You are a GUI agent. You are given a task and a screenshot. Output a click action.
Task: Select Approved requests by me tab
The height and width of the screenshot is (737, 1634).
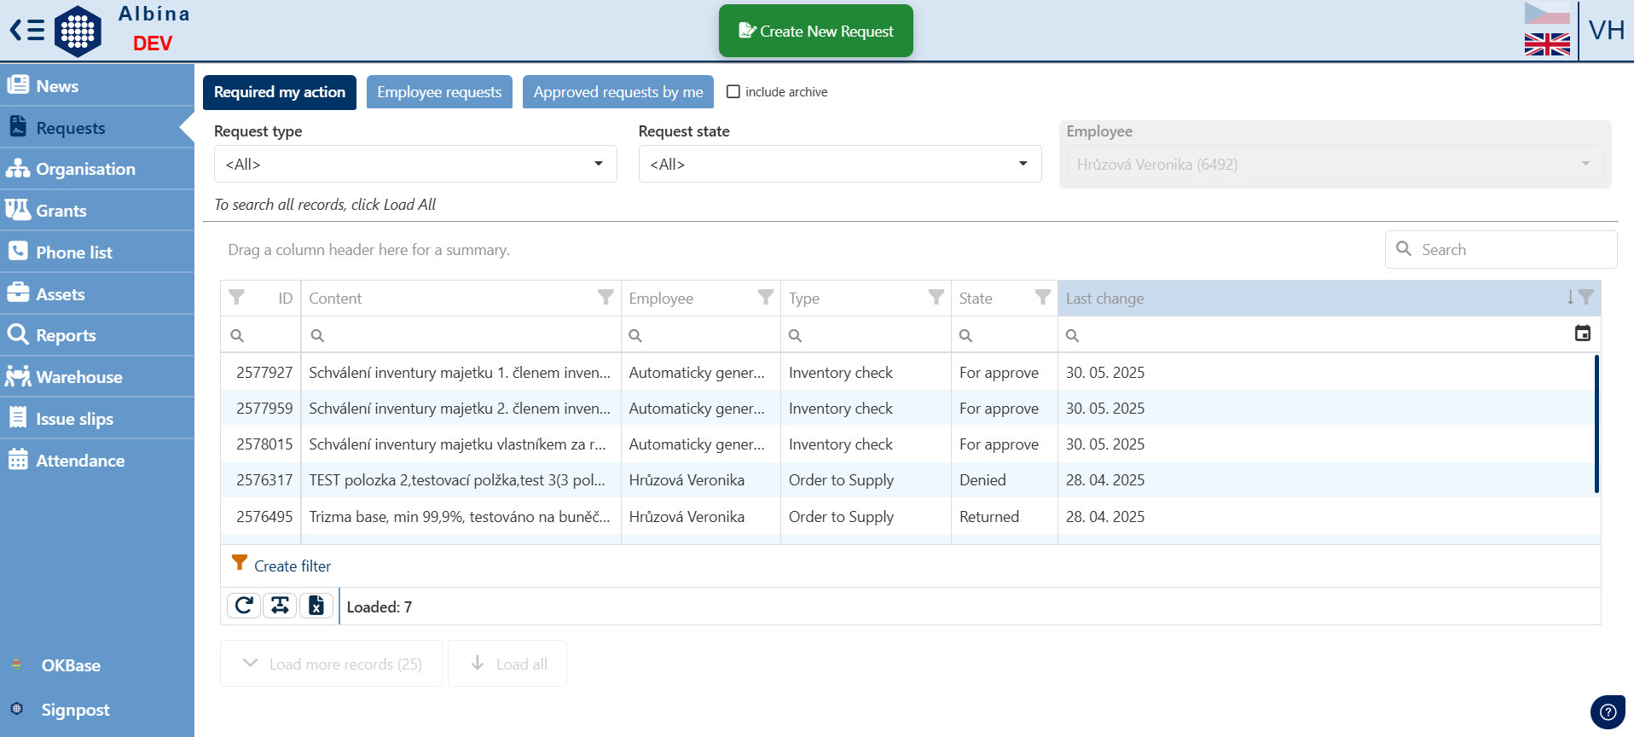618,92
